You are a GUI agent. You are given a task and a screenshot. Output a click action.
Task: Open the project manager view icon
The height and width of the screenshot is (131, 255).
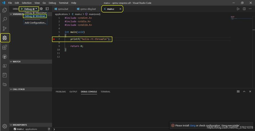click(x=5, y=75)
